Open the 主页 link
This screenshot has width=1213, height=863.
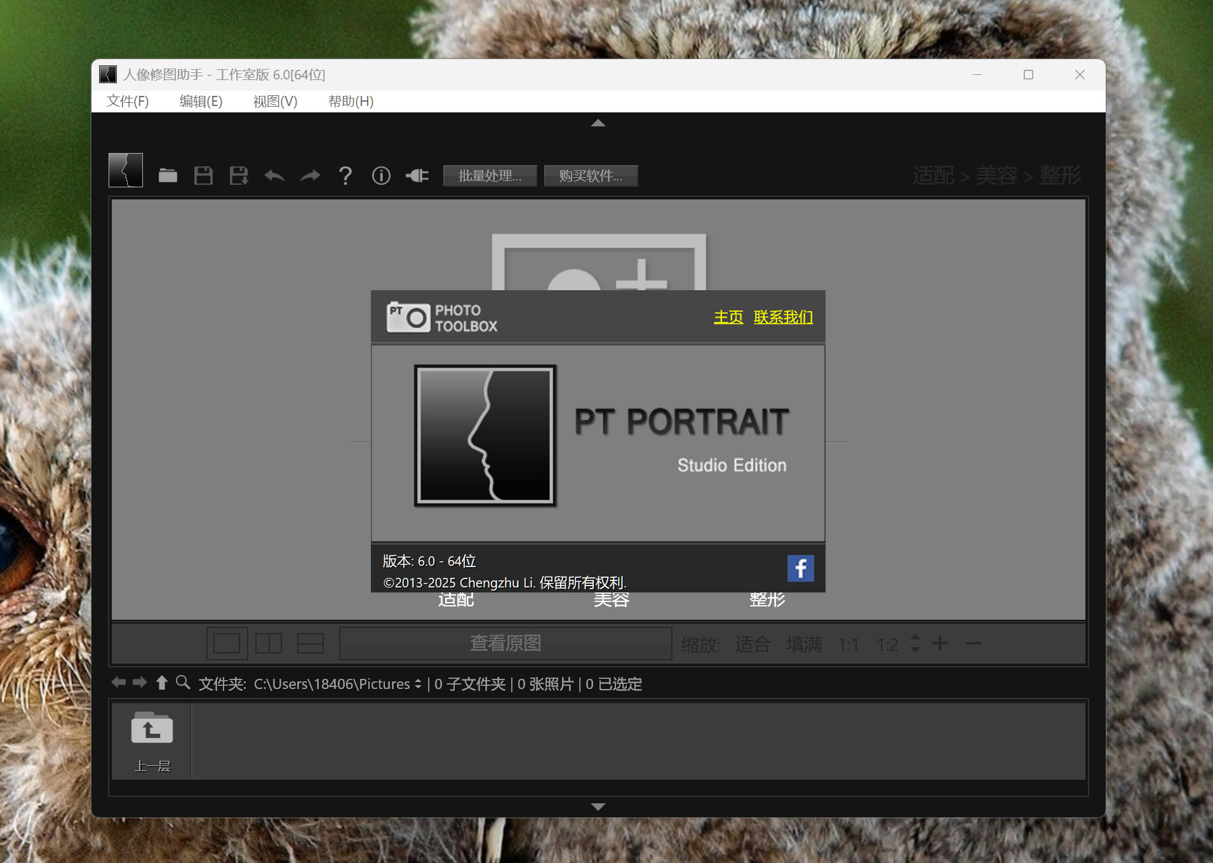point(728,317)
